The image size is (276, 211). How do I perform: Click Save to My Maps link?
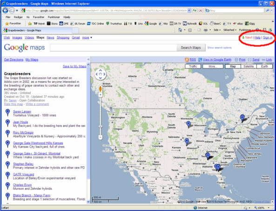pyautogui.click(x=74, y=66)
